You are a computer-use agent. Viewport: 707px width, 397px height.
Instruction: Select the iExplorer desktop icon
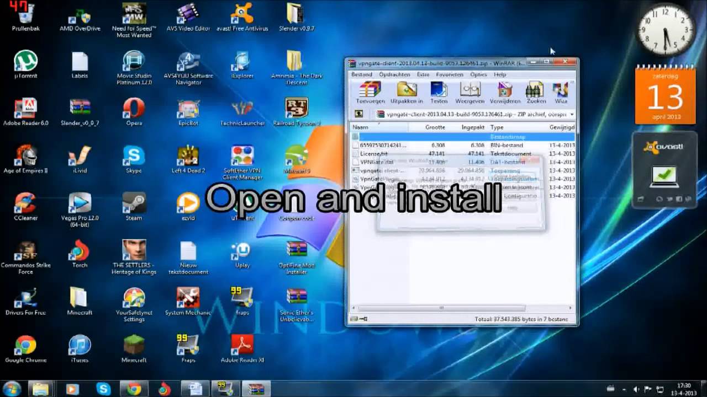tap(242, 65)
